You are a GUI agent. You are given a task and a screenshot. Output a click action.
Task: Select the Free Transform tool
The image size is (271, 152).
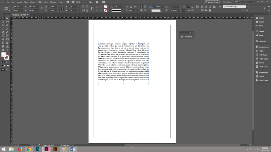coord(7,39)
